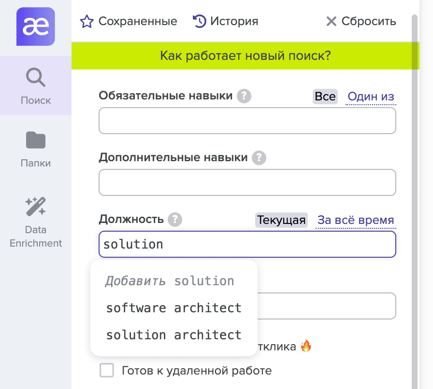
Task: Show help for position field
Action: 175,220
